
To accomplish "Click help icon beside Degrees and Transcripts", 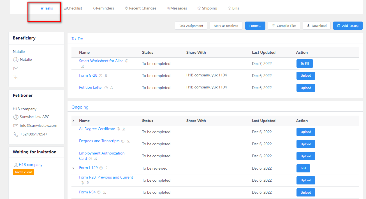I will pos(123,141).
